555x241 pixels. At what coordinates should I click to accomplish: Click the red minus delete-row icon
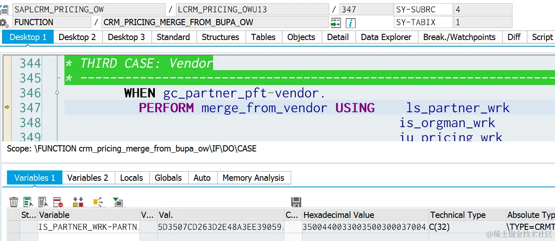(58, 202)
